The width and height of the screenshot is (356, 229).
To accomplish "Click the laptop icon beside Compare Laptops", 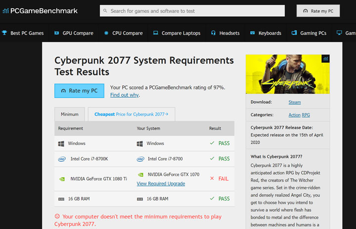I will pyautogui.click(x=156, y=33).
